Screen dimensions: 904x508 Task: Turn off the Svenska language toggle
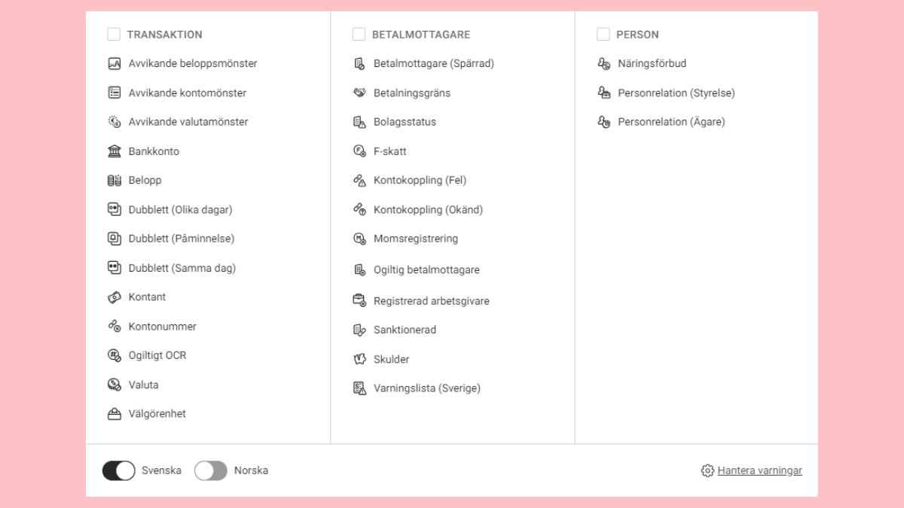(119, 470)
